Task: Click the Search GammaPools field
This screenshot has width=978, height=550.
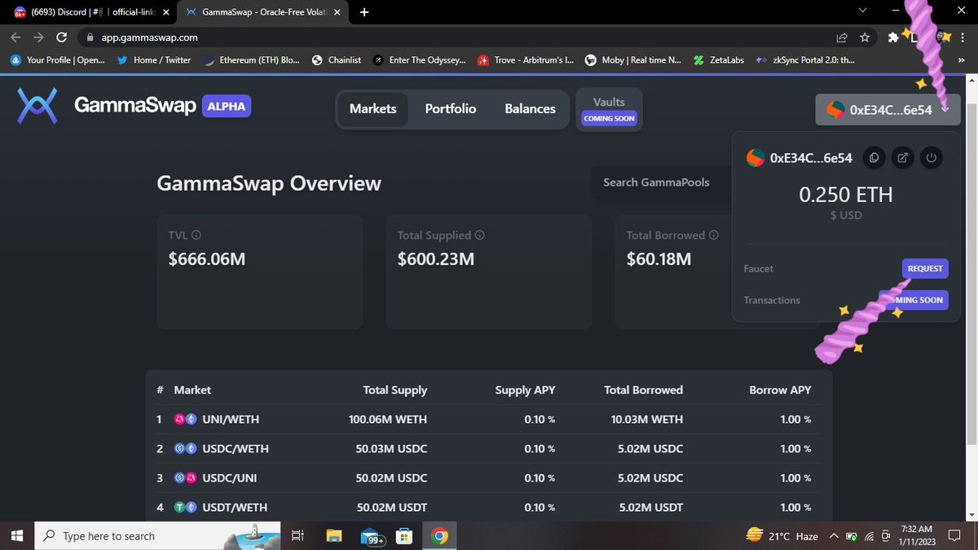Action: (x=662, y=183)
